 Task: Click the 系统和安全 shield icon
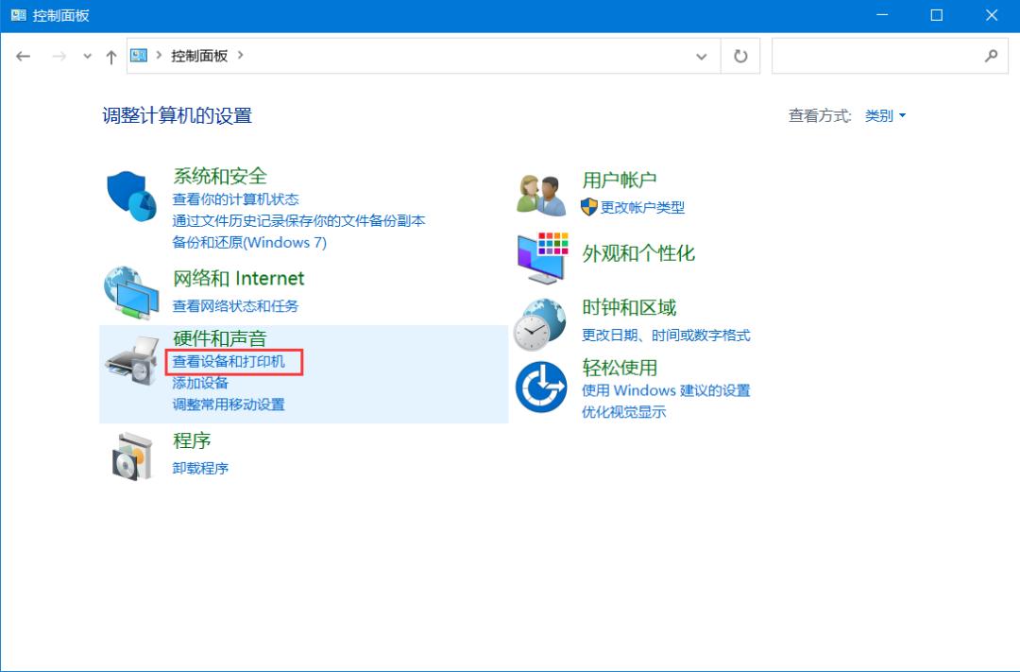130,193
